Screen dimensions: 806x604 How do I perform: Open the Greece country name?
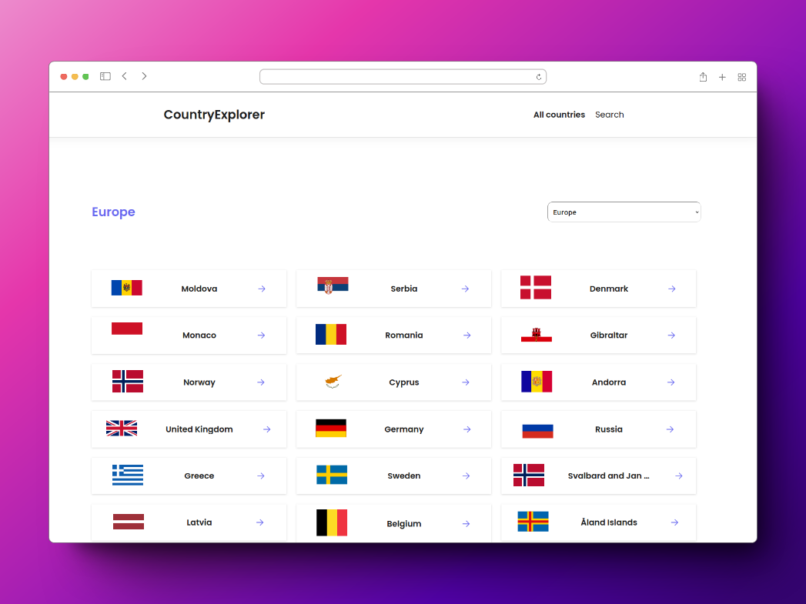(199, 476)
